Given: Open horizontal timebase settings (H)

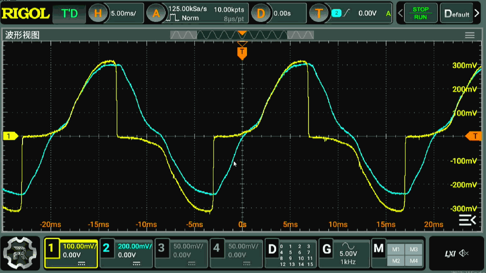Looking at the screenshot, I should point(96,13).
